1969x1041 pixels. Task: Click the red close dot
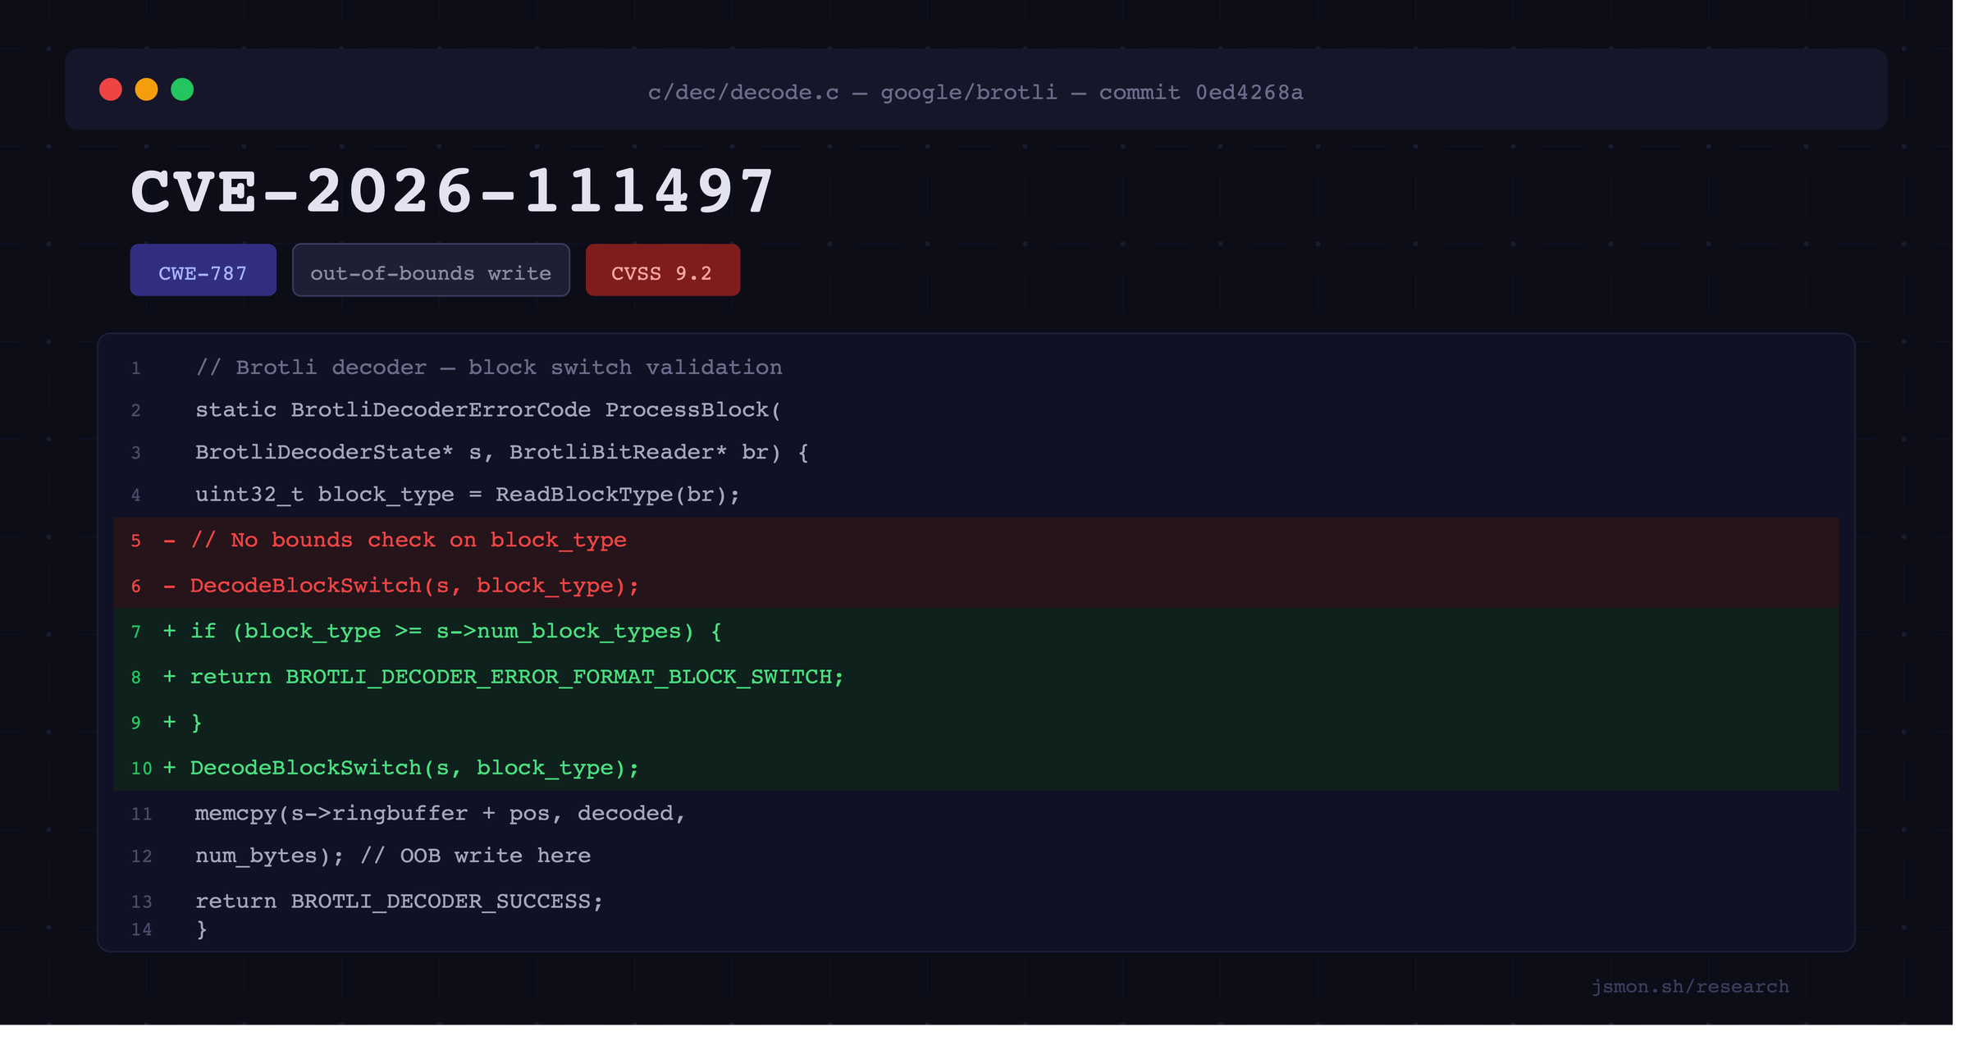pos(111,90)
